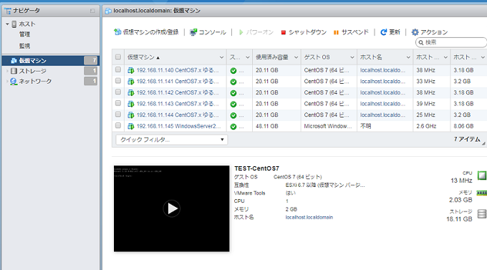Click the Storage icon in navigator
Image resolution: width=487 pixels, height=270 pixels.
(14, 71)
